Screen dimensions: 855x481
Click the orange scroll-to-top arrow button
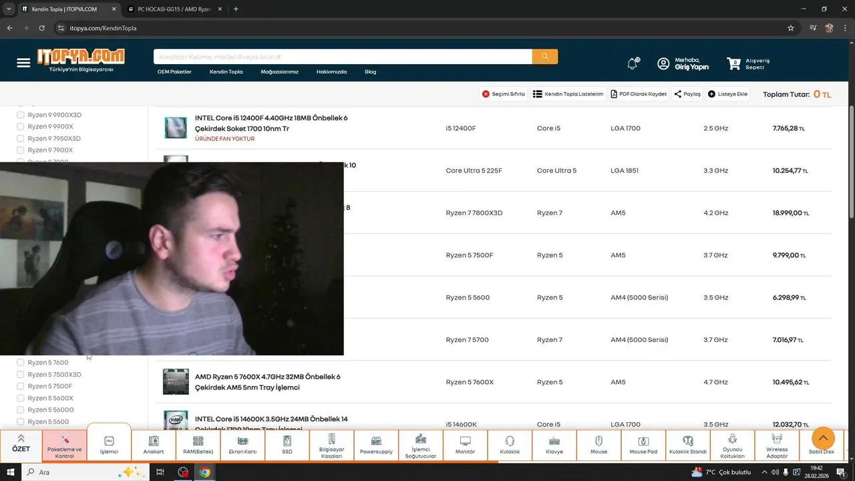[823, 438]
